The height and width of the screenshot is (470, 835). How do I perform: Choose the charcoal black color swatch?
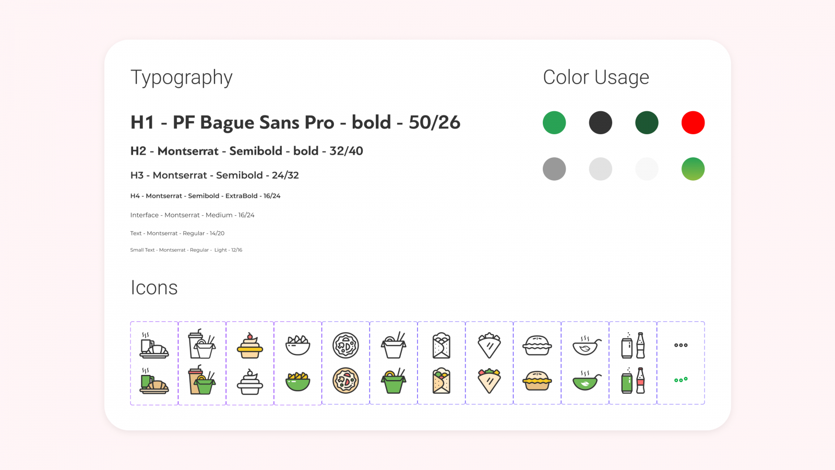(x=601, y=123)
